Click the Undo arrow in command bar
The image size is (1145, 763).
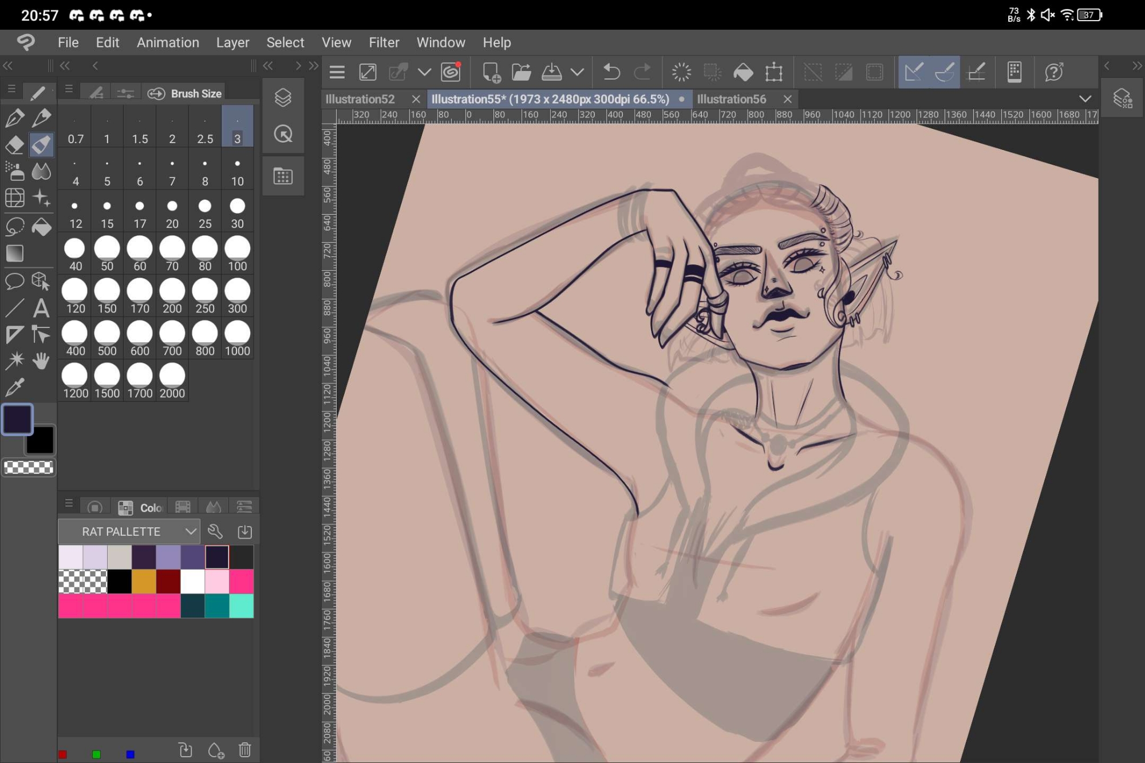[x=611, y=72]
